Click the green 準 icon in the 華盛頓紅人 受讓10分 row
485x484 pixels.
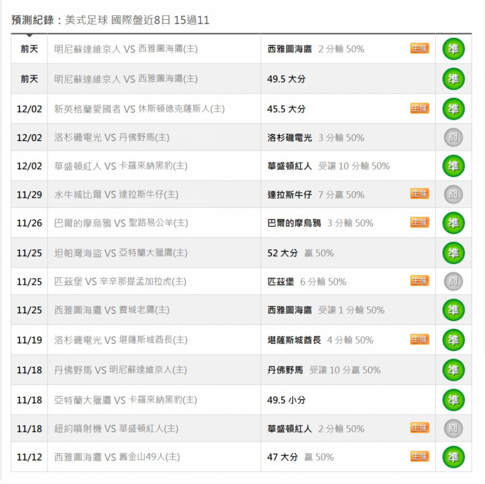coord(453,166)
